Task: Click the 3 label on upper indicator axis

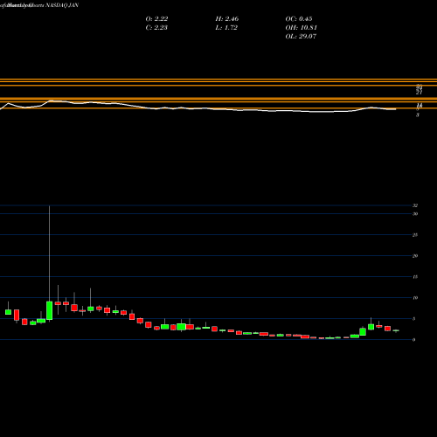Action: tap(418, 115)
